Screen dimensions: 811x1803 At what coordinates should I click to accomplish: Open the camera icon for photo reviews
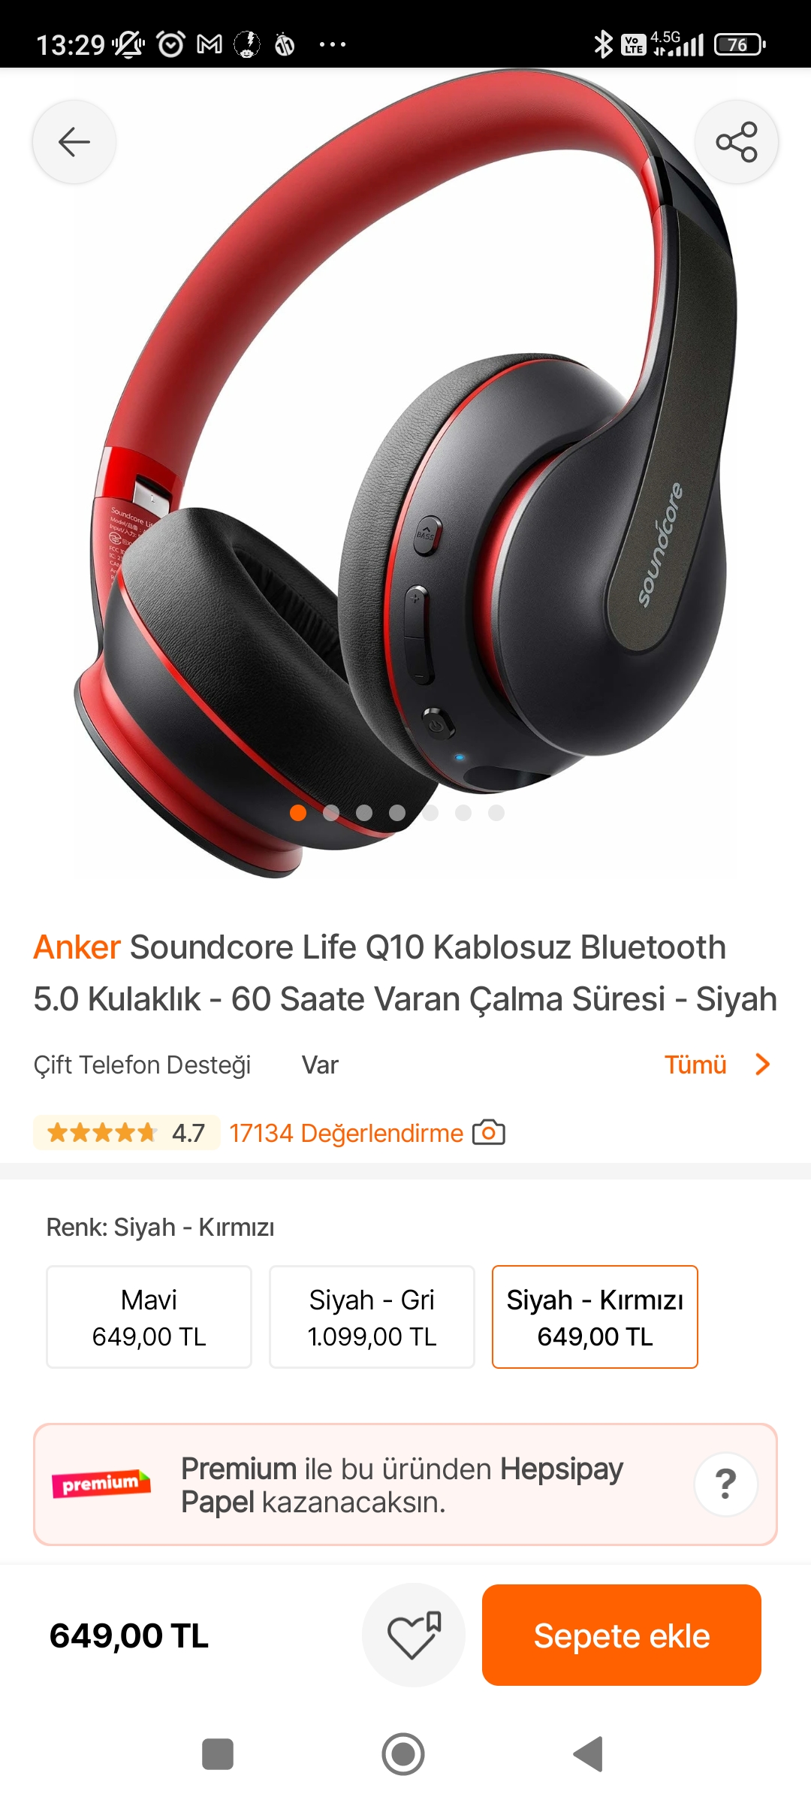(x=489, y=1132)
